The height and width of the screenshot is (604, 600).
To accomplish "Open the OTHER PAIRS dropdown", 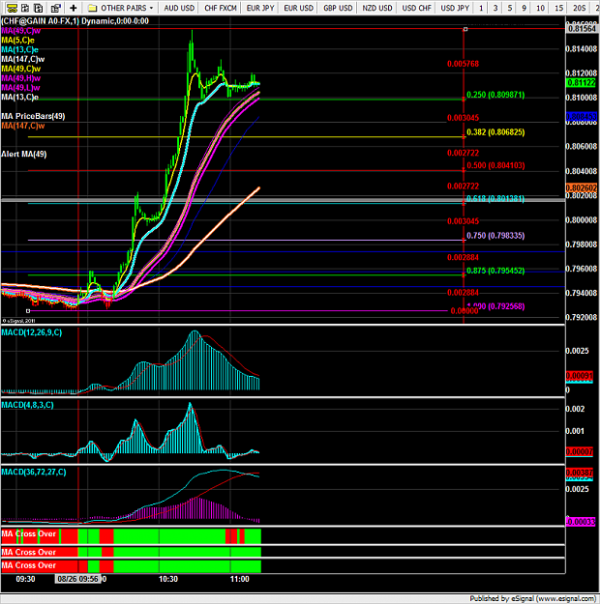I will pyautogui.click(x=127, y=8).
